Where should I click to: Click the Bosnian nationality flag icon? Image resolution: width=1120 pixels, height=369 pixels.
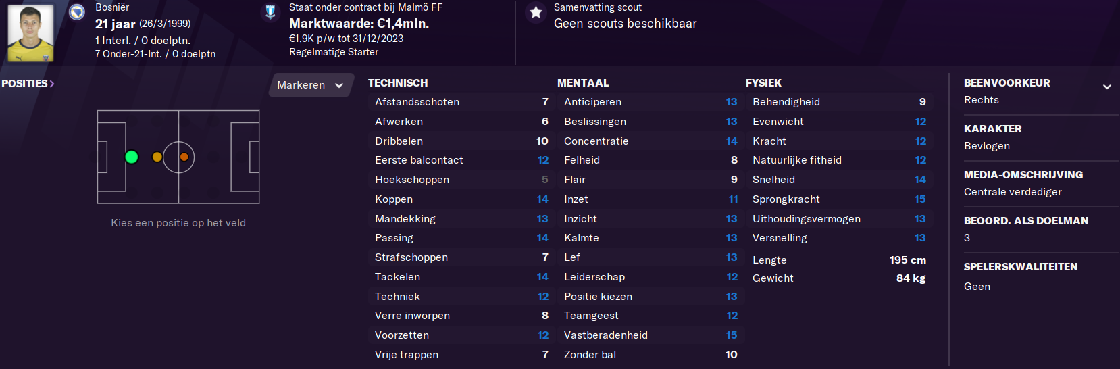click(77, 11)
